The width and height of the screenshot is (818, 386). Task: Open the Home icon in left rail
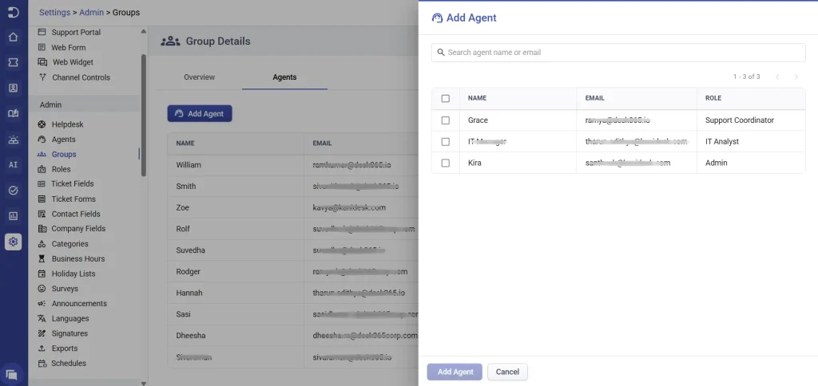click(x=13, y=37)
